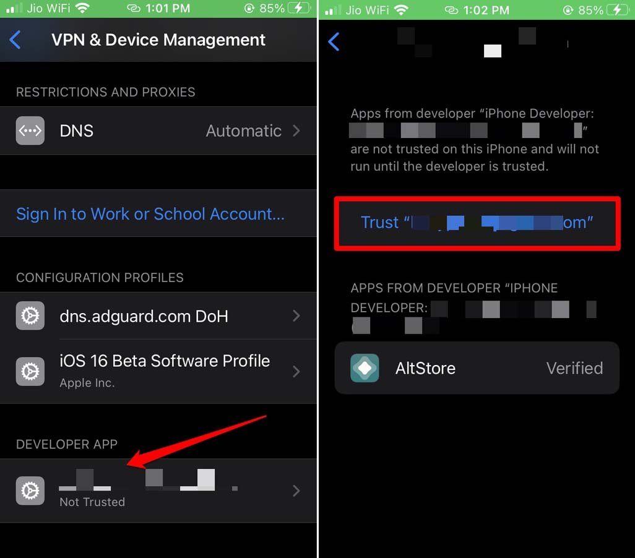Tap Not Trusted label under developer app
The image size is (635, 558).
92,502
